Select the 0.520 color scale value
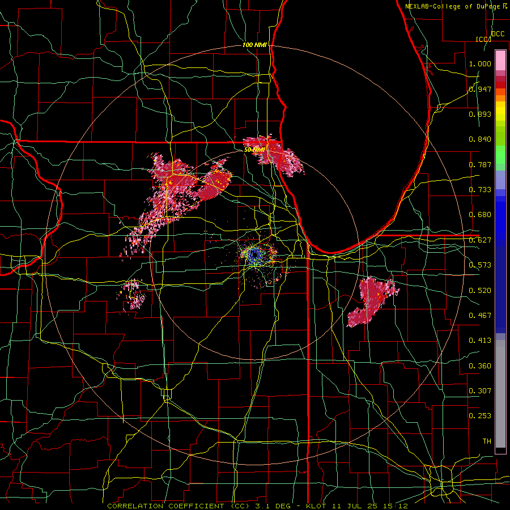The image size is (510, 510). (x=480, y=290)
